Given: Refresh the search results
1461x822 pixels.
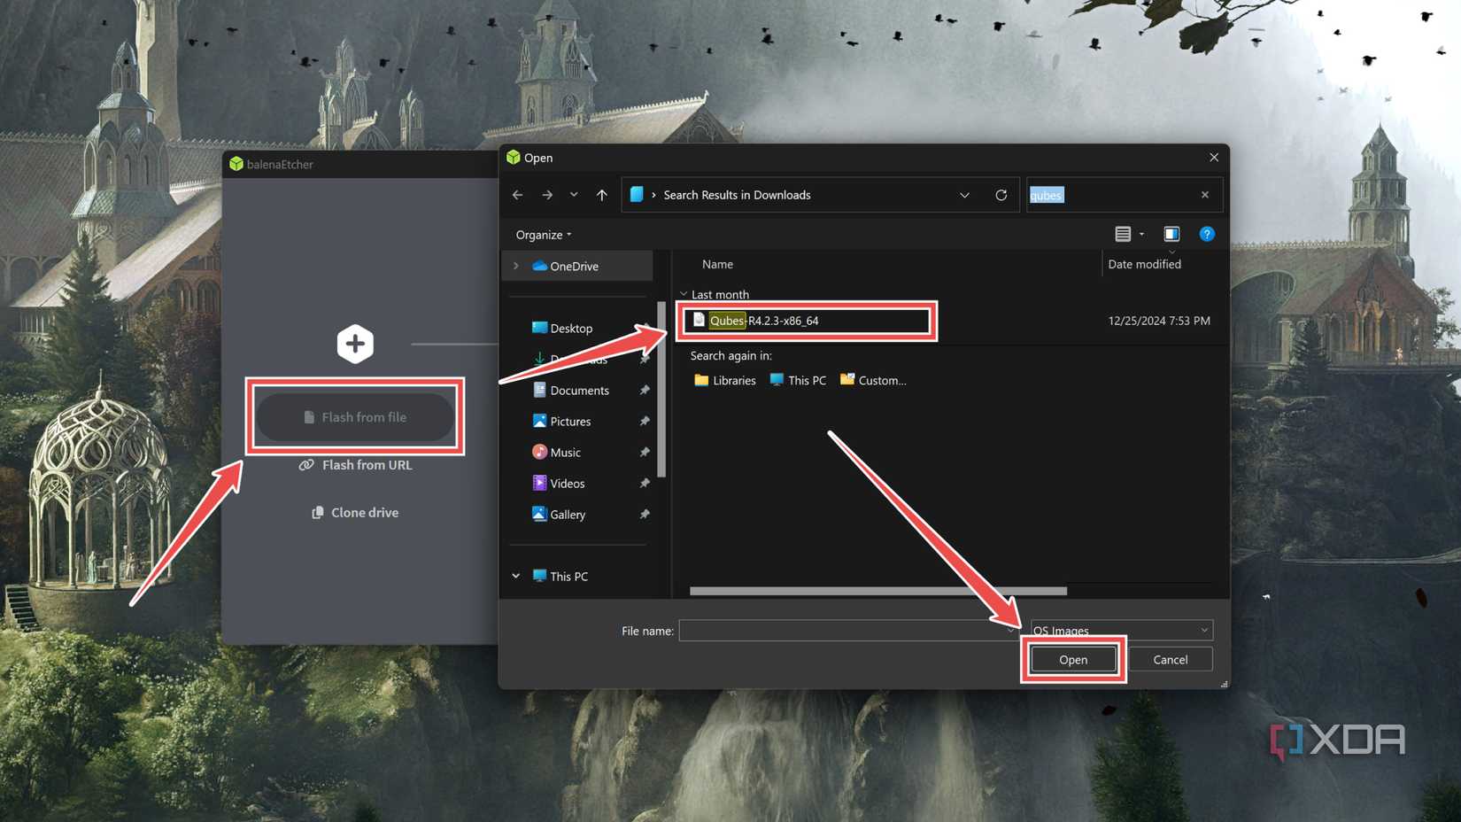Looking at the screenshot, I should click(x=1001, y=195).
